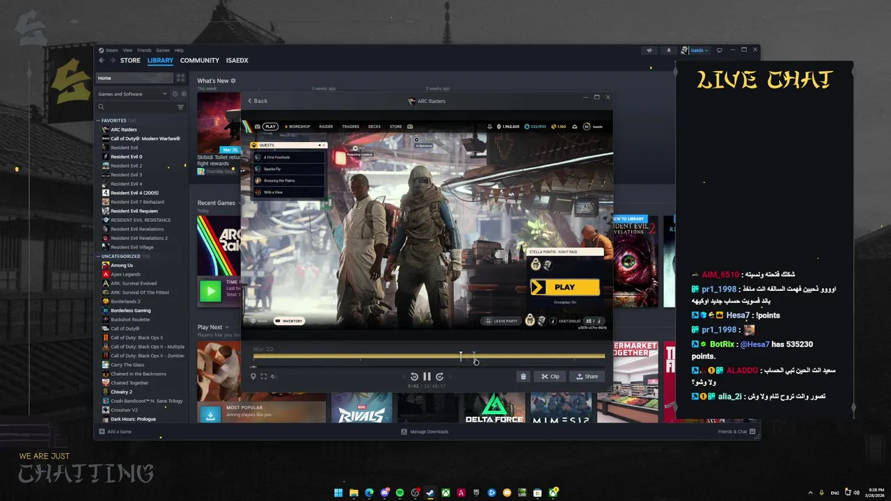Viewport: 891px width, 501px height.
Task: Select the library Home button
Action: (134, 78)
